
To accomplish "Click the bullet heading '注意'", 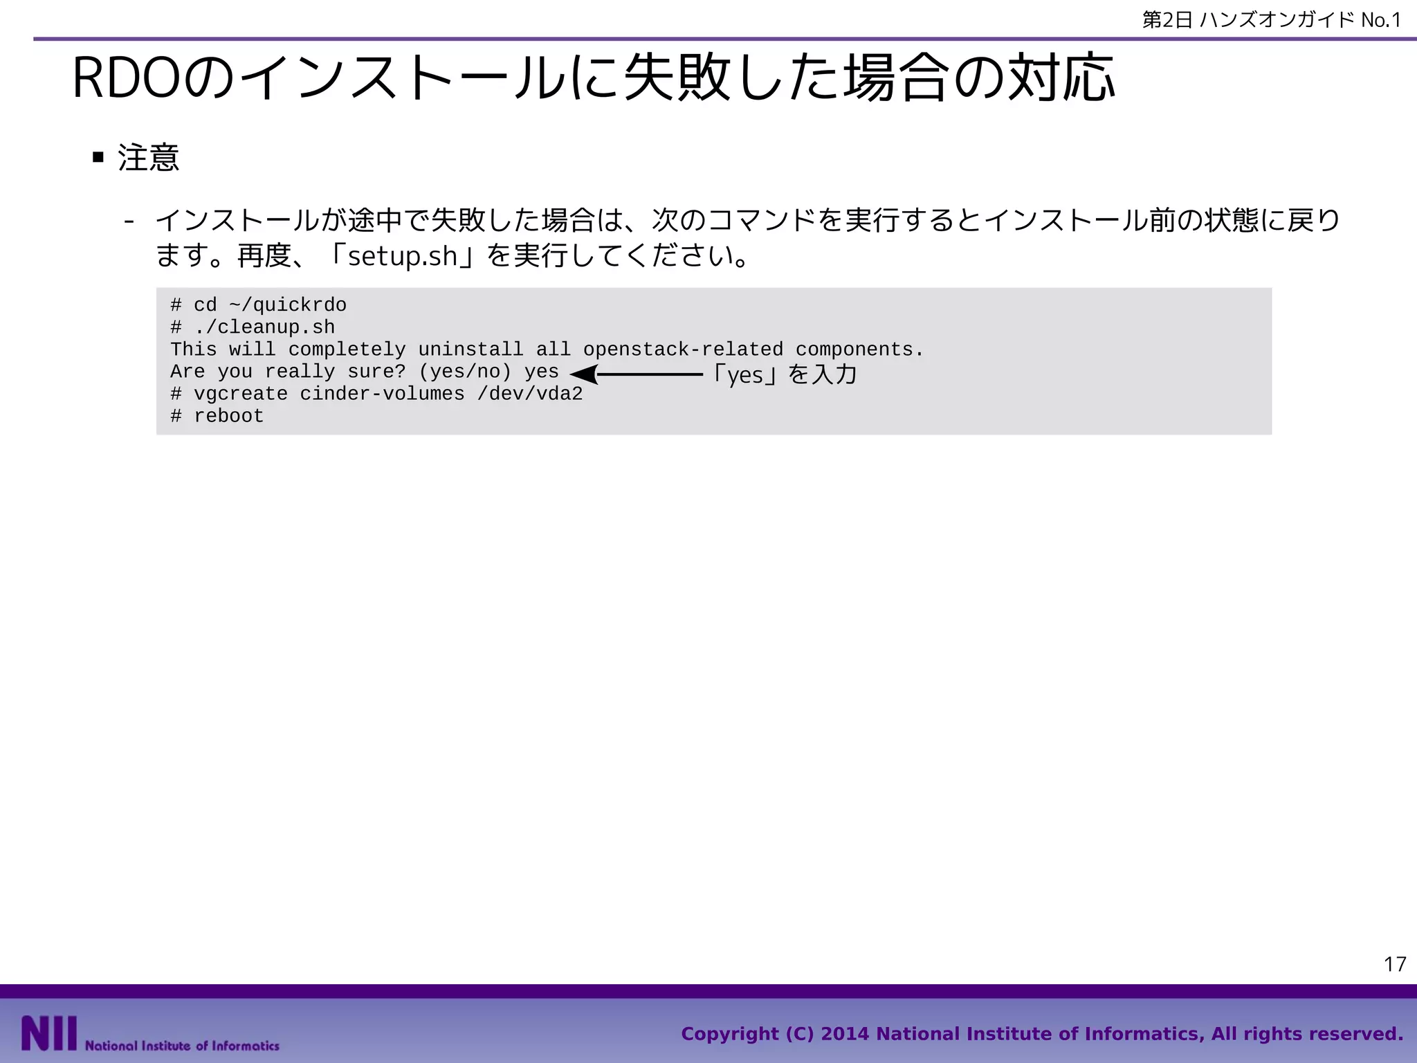I will 149,157.
